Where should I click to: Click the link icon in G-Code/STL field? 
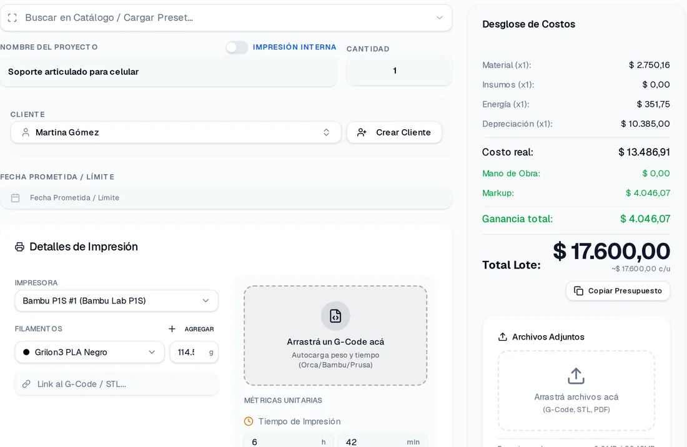tap(26, 384)
